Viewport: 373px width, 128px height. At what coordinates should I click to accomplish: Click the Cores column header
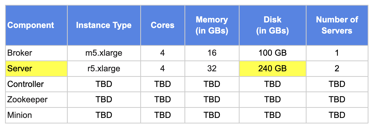[x=162, y=25]
